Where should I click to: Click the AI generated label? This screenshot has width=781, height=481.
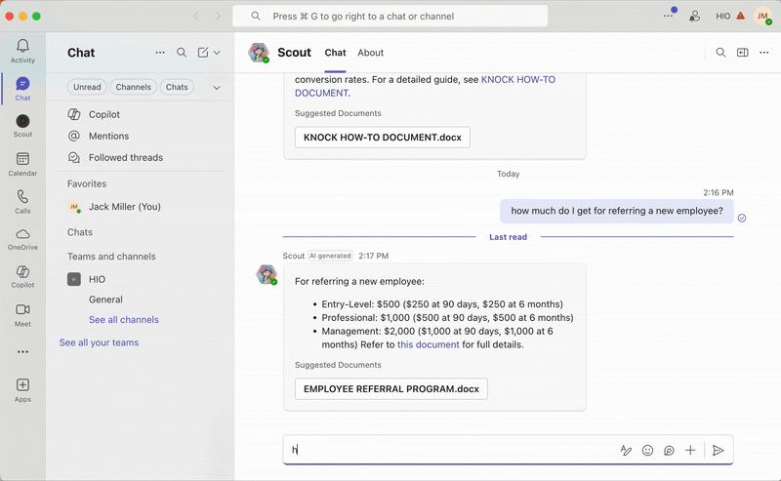[330, 256]
